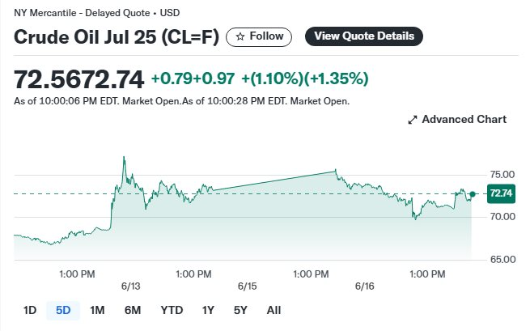The image size is (530, 331).
Task: Click the 6/16 date marker on axis
Action: [x=364, y=287]
